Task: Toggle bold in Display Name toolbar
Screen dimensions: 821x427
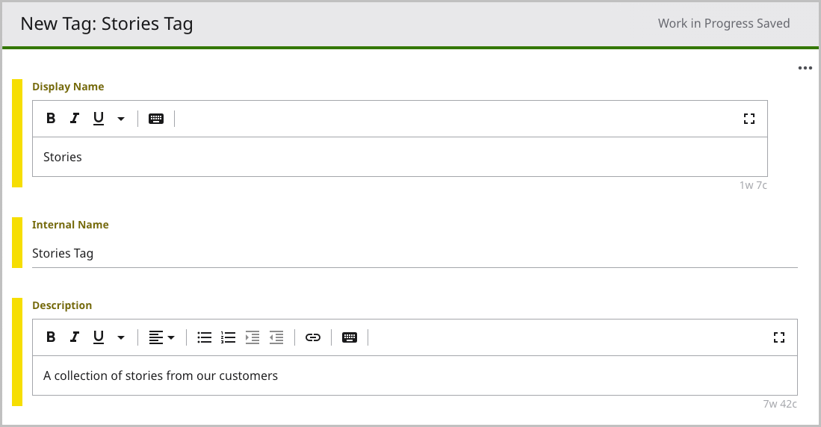Action: pos(51,119)
